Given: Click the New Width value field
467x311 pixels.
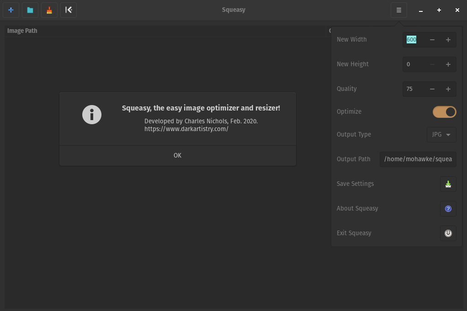Looking at the screenshot, I should pos(414,40).
